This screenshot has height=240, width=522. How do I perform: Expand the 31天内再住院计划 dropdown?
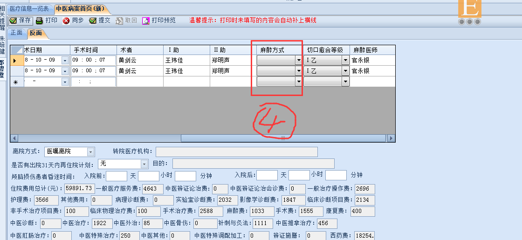click(x=144, y=164)
